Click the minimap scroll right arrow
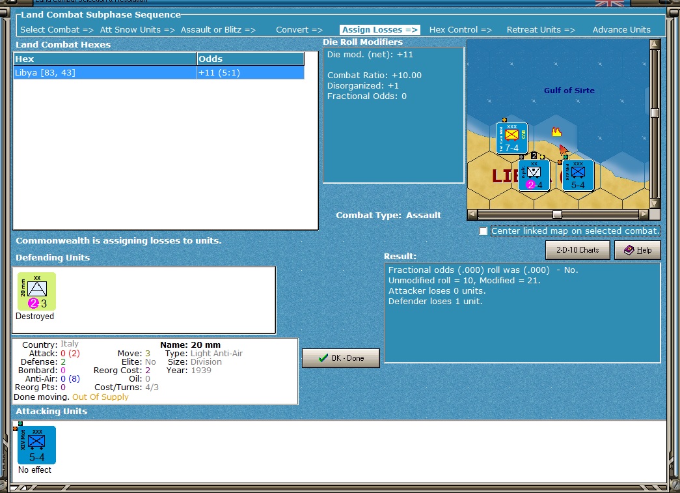This screenshot has height=493, width=680. point(644,214)
